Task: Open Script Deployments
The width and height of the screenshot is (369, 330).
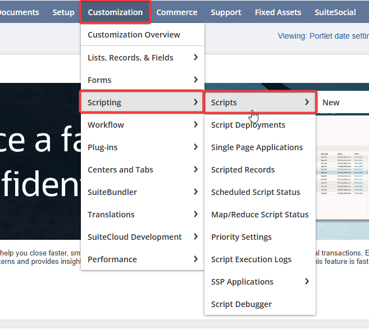Action: click(x=260, y=125)
